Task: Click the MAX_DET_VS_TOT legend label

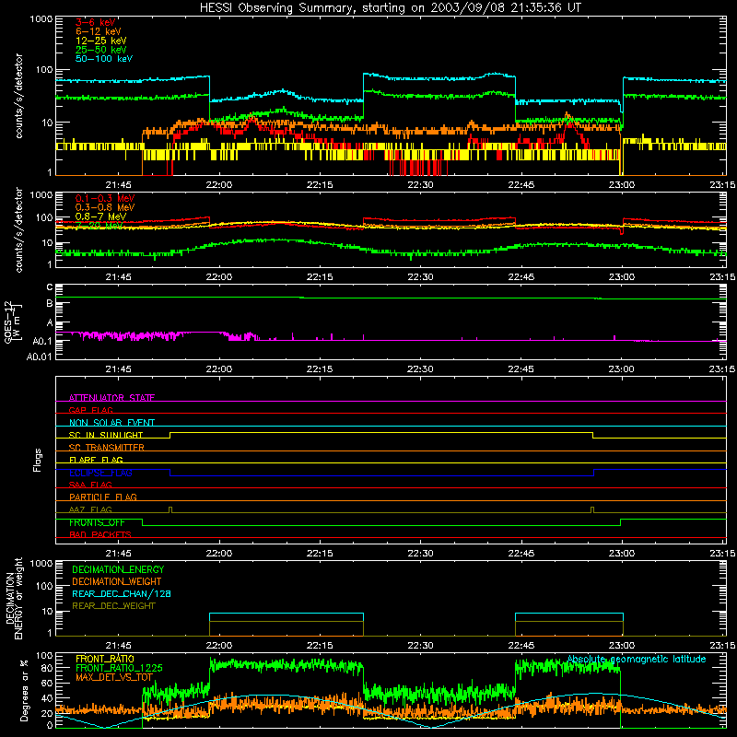Action: tap(114, 677)
